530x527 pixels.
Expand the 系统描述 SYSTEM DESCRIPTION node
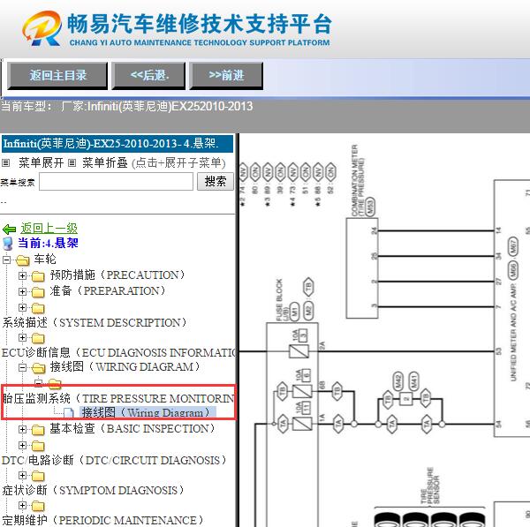pyautogui.click(x=22, y=307)
